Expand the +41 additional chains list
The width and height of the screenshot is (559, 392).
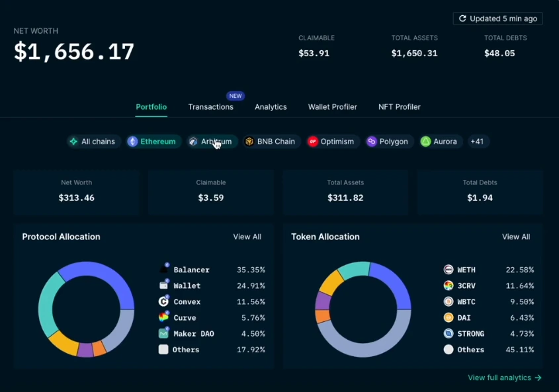click(x=478, y=141)
